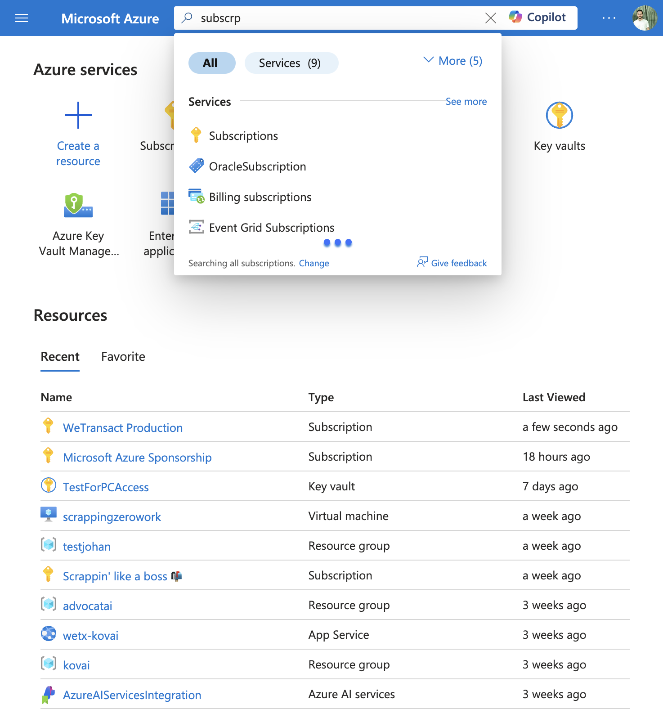Click the Microsoft Azure home title

(110, 18)
